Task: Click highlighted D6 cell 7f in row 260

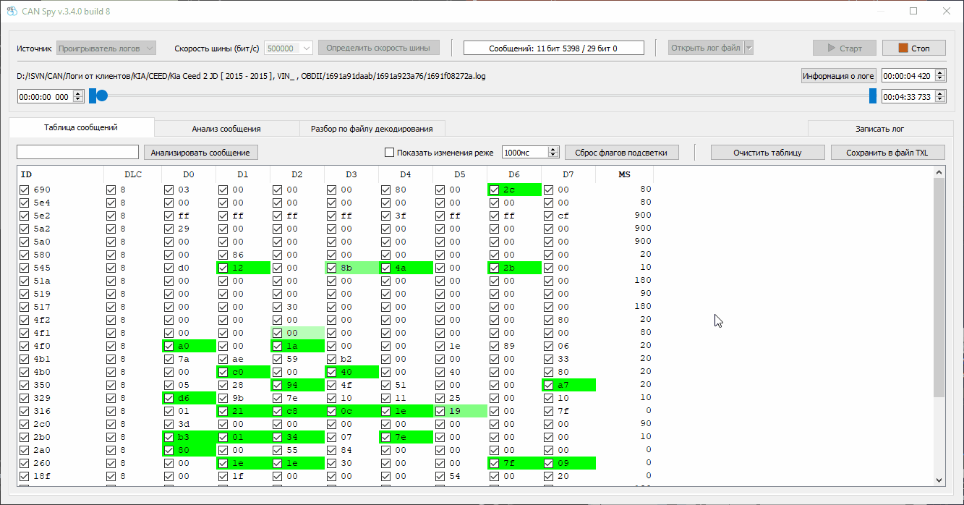Action: (x=514, y=463)
